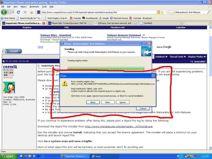Open the forum Calendar link
Screen dimensions: 212x159
[x=181, y=28]
